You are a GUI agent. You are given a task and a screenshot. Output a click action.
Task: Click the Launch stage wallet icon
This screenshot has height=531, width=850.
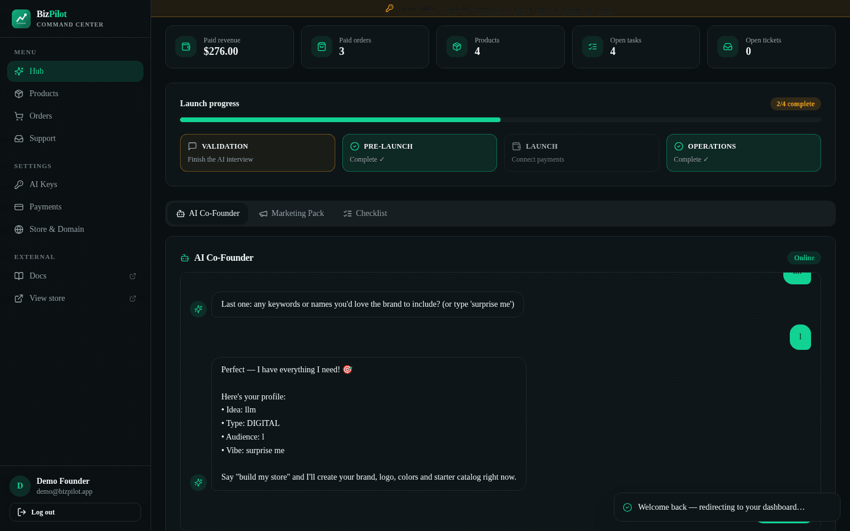pos(516,146)
